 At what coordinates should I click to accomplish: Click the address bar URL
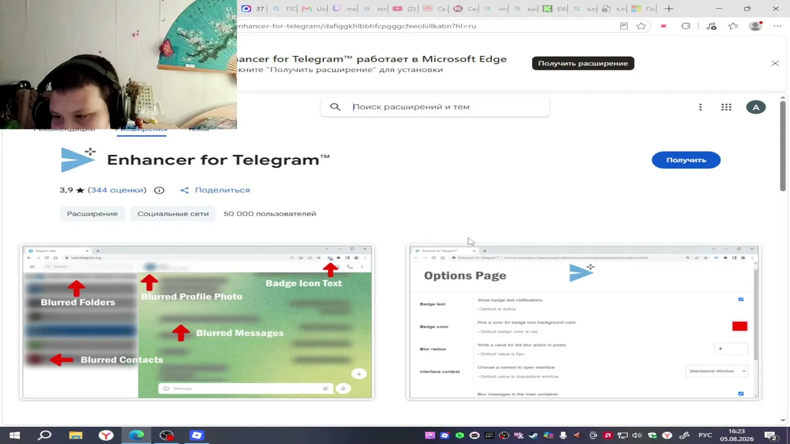pos(357,26)
